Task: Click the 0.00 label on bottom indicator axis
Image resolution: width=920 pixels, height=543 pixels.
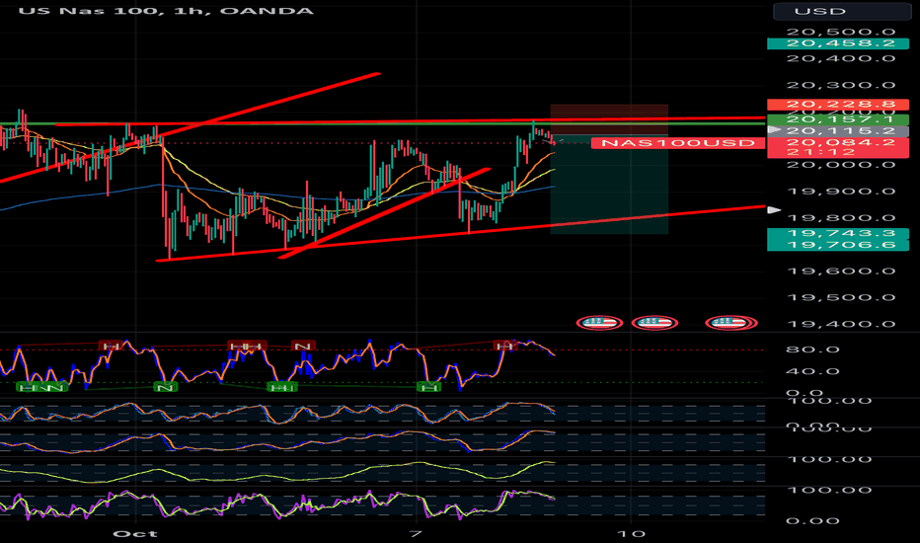Action: (x=812, y=520)
